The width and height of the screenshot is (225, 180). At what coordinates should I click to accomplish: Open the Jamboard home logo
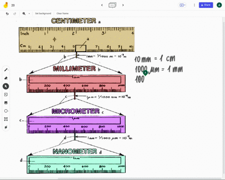point(6,5)
